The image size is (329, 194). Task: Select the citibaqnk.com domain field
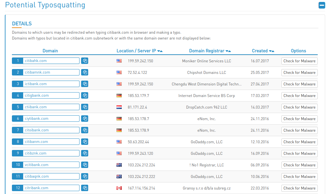[51, 176]
